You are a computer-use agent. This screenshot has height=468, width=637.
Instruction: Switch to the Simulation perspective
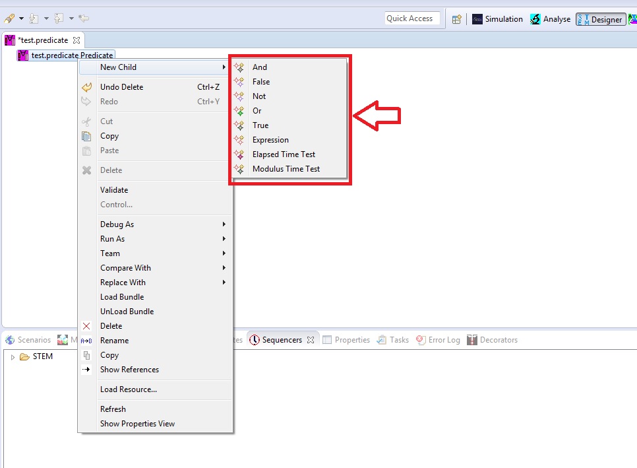click(497, 19)
